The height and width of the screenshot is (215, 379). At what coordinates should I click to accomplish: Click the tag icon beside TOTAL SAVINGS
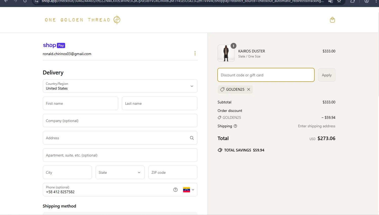click(x=220, y=150)
